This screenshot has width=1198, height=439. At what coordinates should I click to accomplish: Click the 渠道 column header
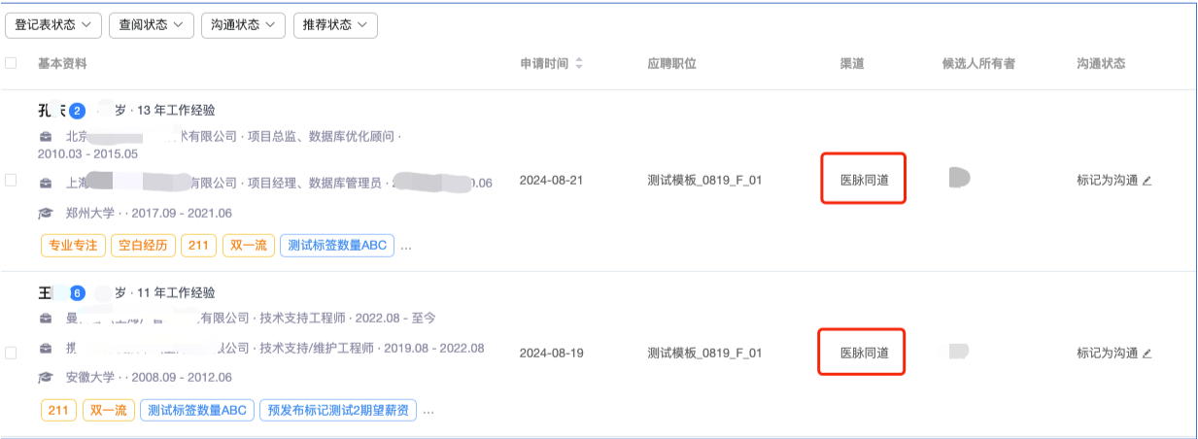(x=852, y=64)
